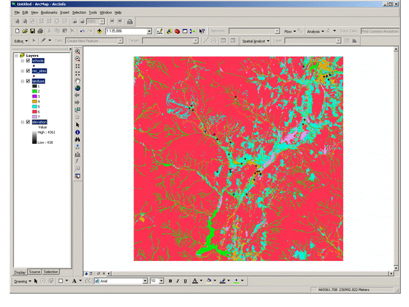Open the Bookmarks menu
The height and width of the screenshot is (307, 409).
pos(49,13)
